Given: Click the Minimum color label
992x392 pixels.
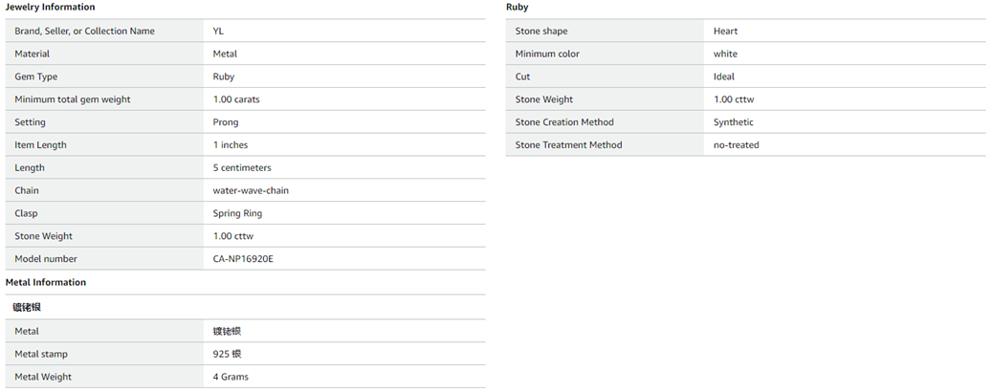Looking at the screenshot, I should tap(547, 54).
